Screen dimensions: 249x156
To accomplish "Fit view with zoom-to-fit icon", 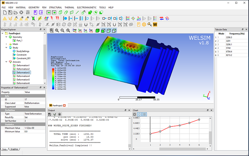I will point(51,31).
